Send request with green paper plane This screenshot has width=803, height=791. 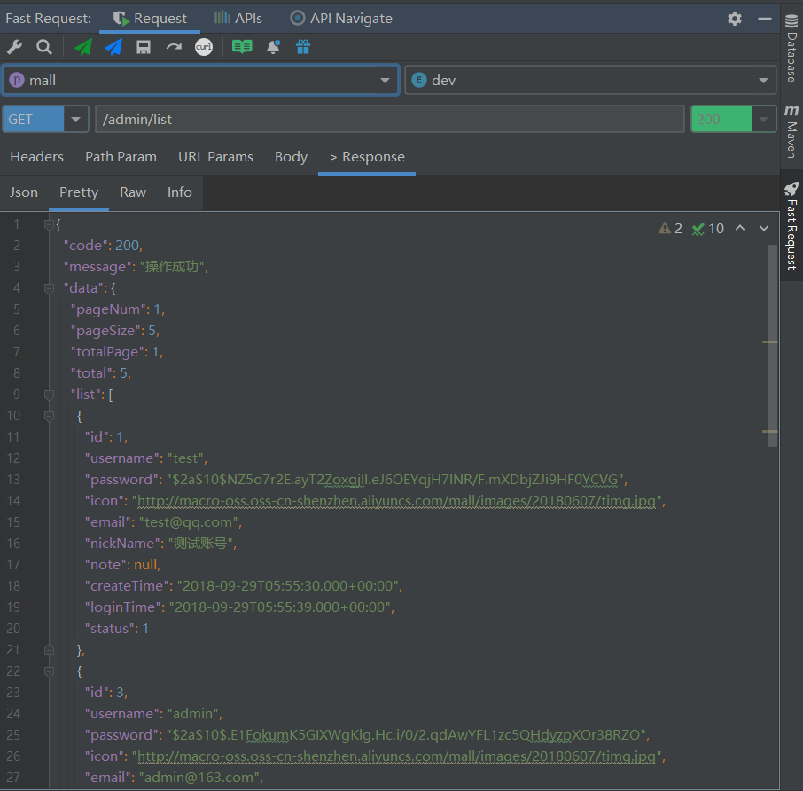[83, 47]
